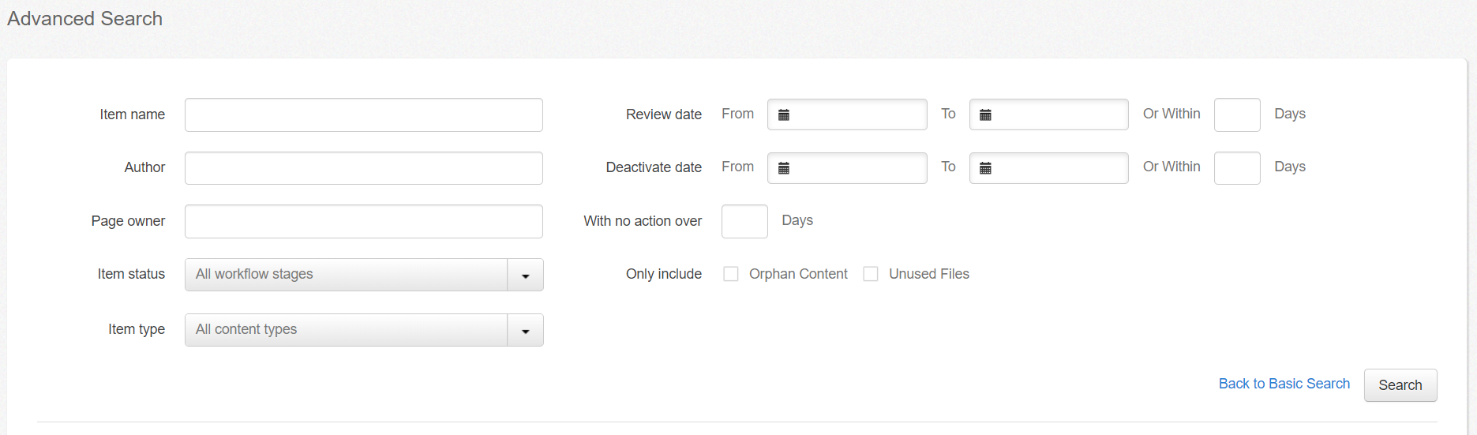The height and width of the screenshot is (435, 1477).
Task: Click the Deactivate date To date field
Action: click(1049, 168)
